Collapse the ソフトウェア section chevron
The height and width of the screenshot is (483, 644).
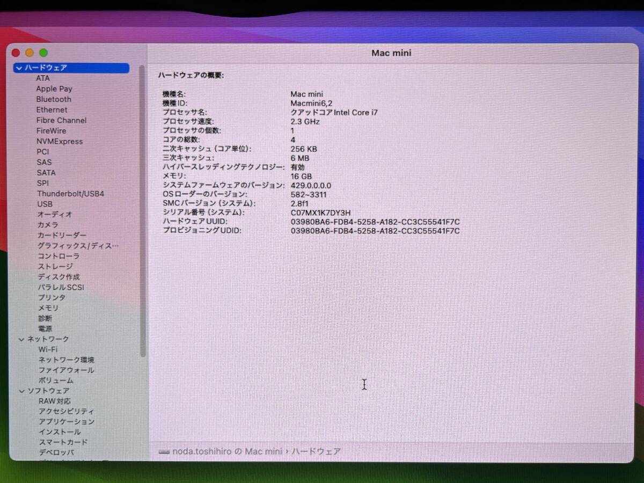(21, 391)
